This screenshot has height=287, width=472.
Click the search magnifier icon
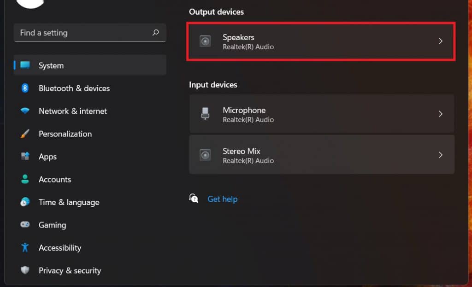tap(156, 32)
